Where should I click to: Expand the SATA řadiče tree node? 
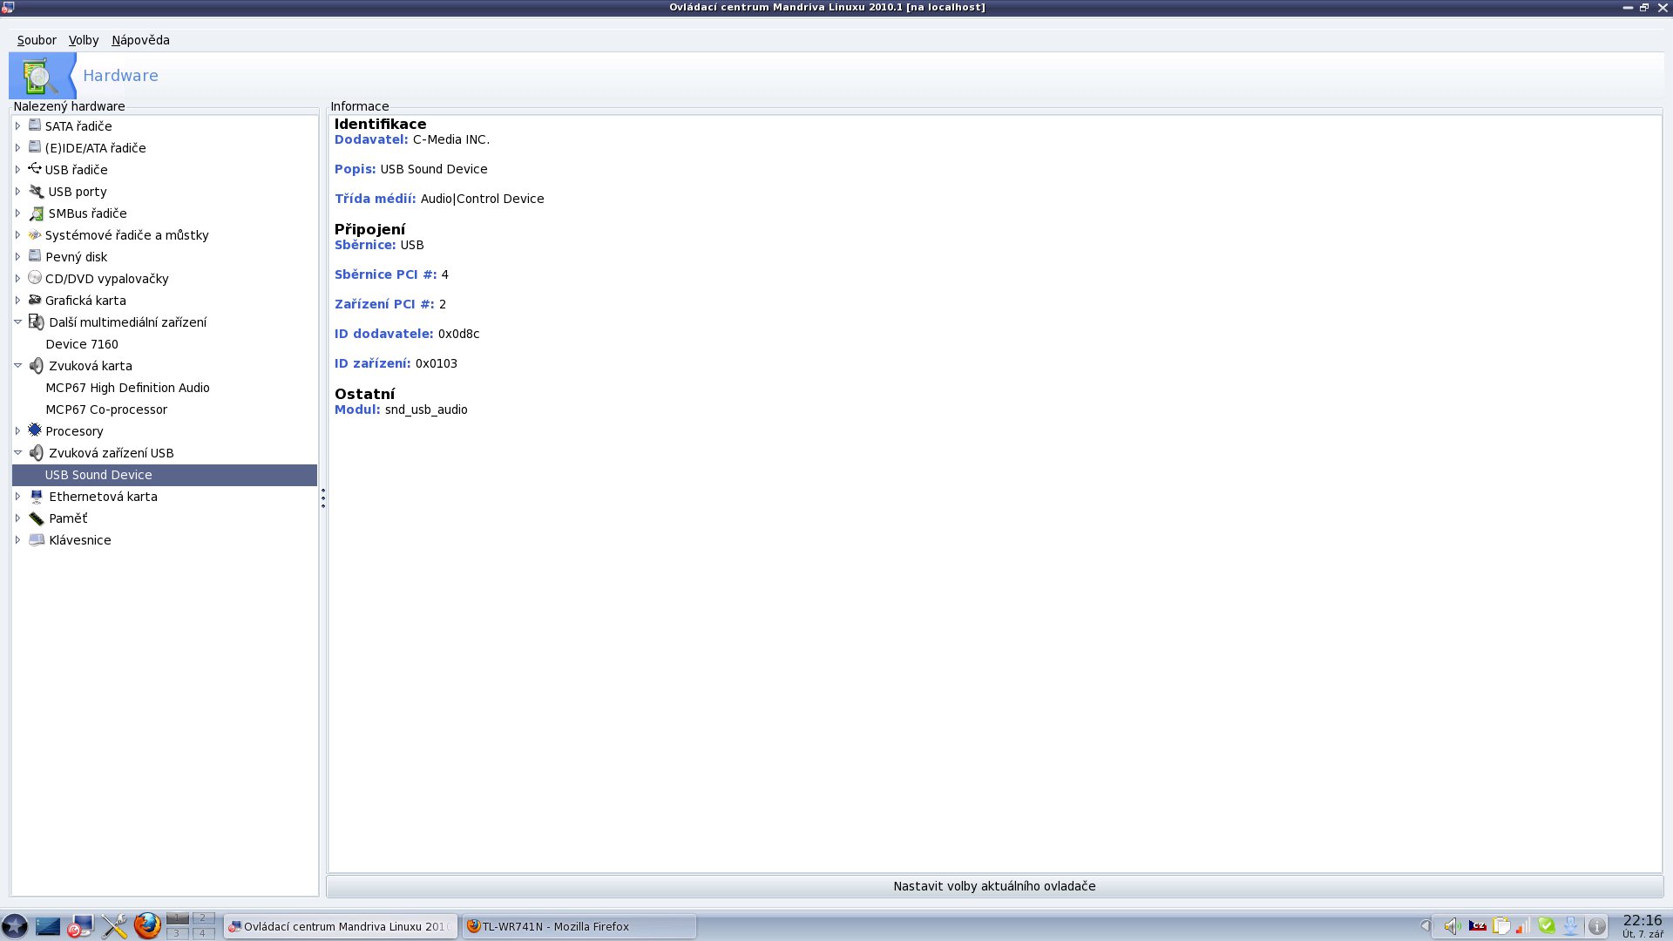click(17, 126)
